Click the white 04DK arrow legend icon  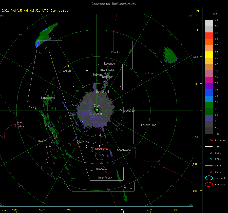(209, 147)
